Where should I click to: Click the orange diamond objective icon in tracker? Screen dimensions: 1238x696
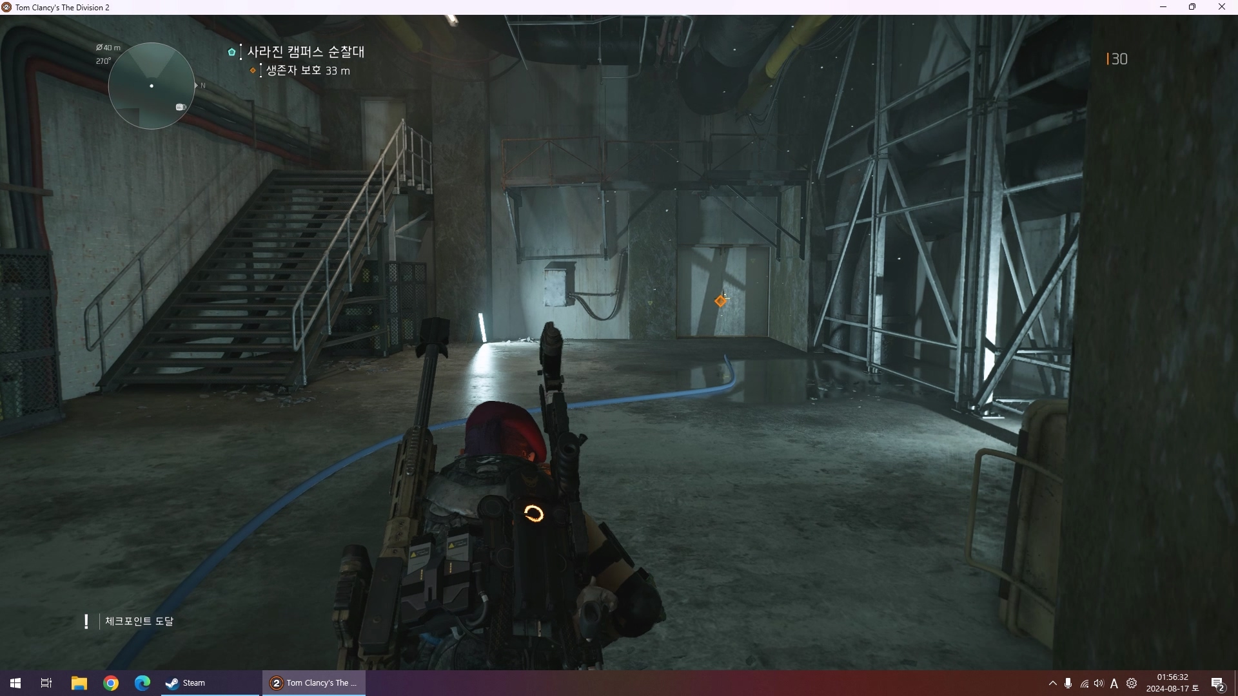click(253, 71)
